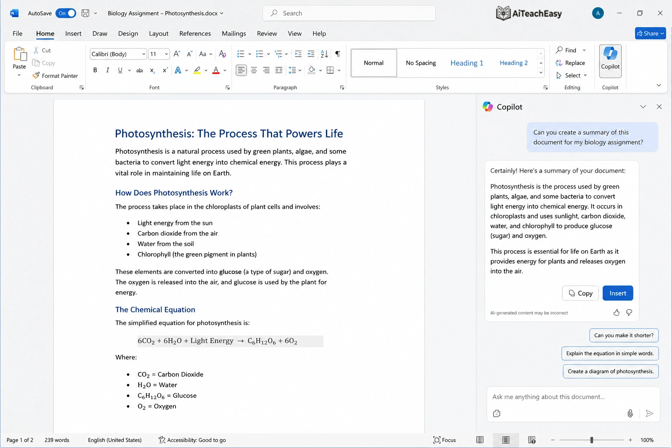Give thumbs up to Copilot response
The image size is (672, 448).
(x=616, y=312)
